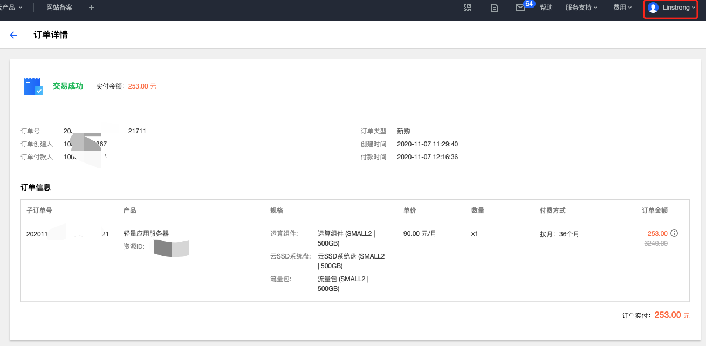The height and width of the screenshot is (346, 706).
Task: Expand the 服务支持 dropdown
Action: (x=581, y=8)
